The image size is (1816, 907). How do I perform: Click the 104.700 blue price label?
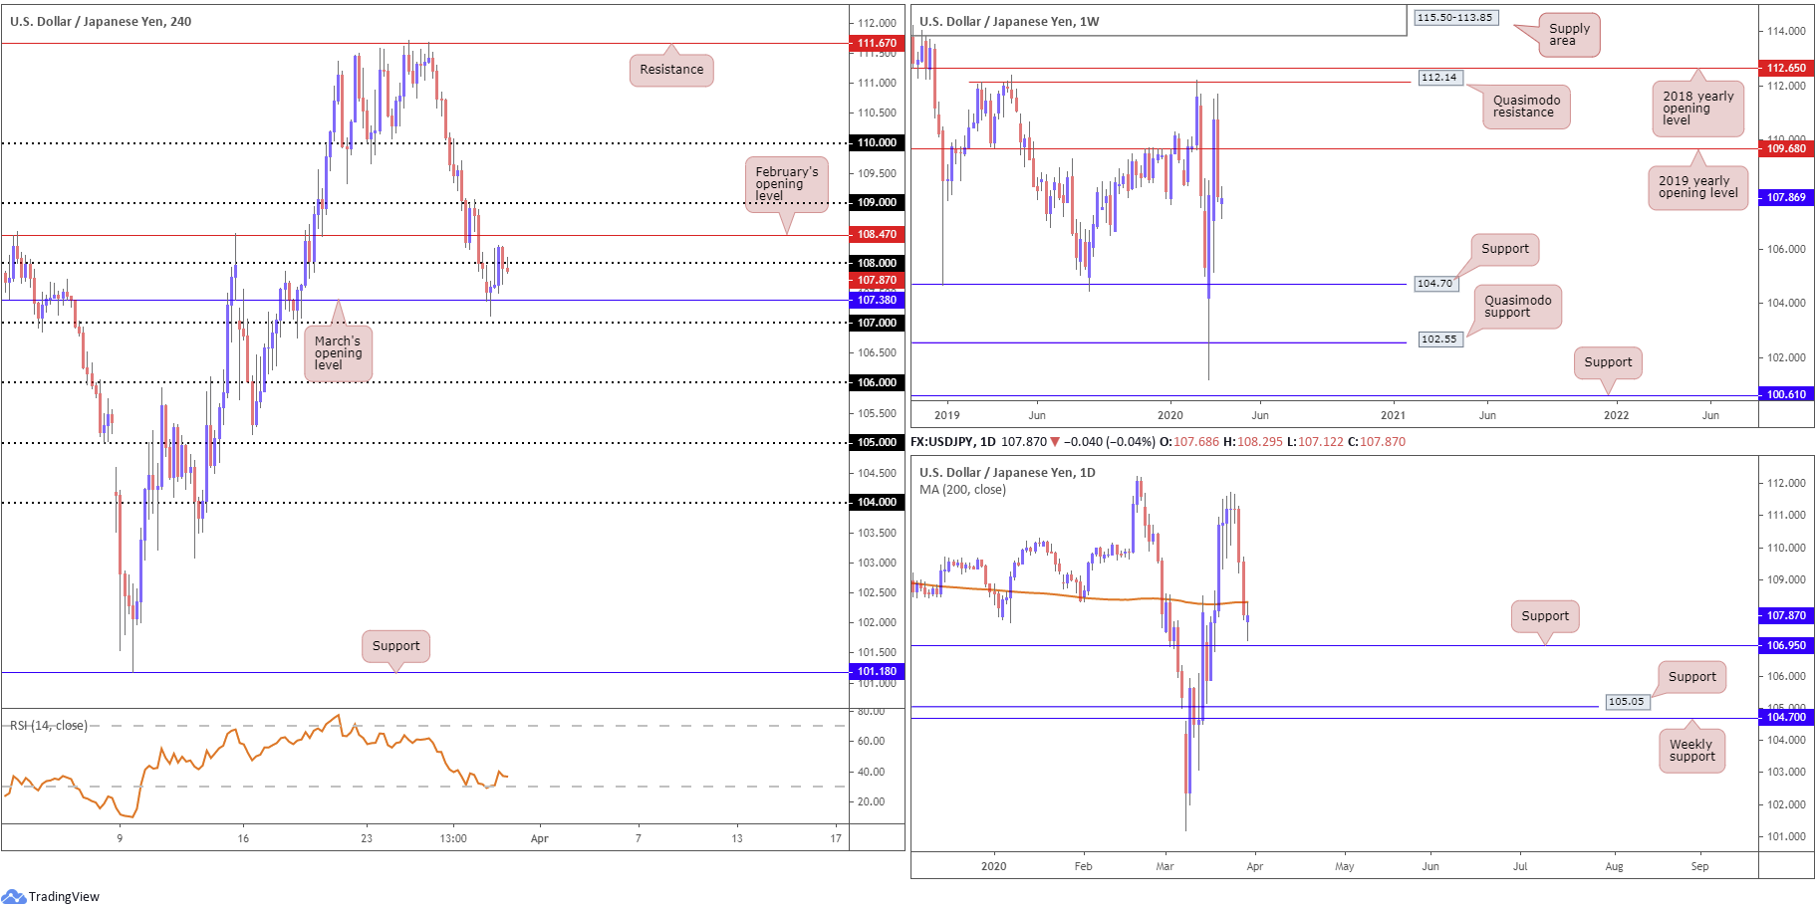[1786, 717]
